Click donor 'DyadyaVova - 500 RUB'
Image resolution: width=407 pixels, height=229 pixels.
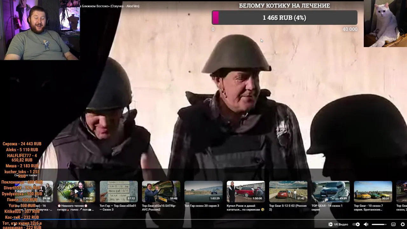click(x=22, y=194)
